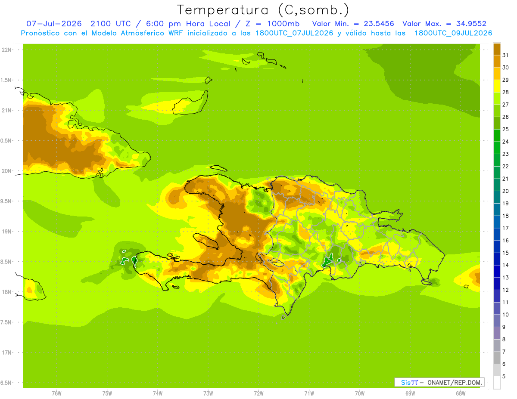The image size is (517, 399).
Task: Click the colorbar segment between 30 and 31
Action: click(497, 61)
